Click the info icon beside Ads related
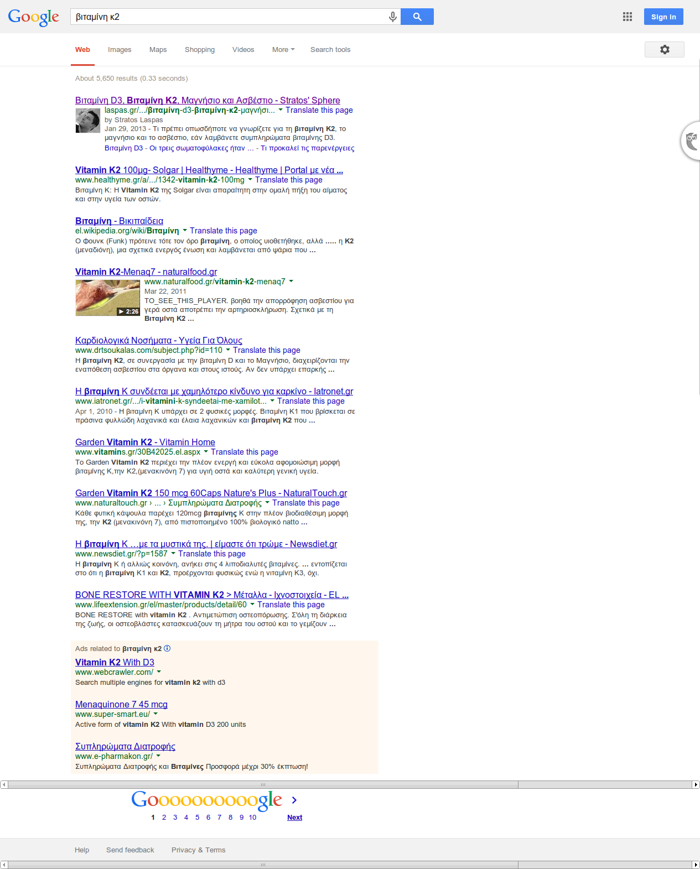The width and height of the screenshot is (700, 869). tap(167, 648)
